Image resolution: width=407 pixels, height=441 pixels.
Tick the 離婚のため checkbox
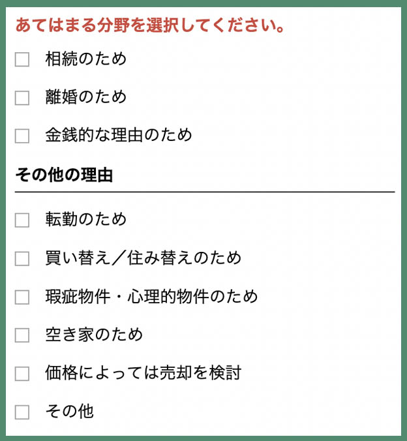coord(22,98)
